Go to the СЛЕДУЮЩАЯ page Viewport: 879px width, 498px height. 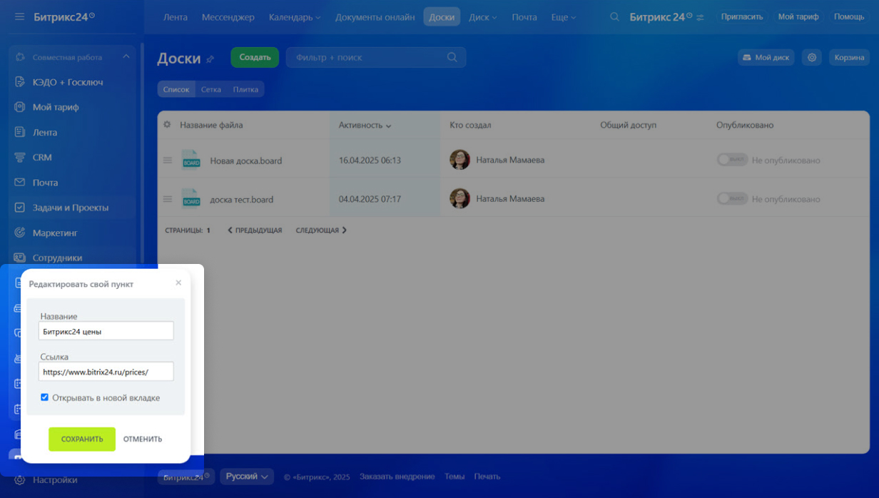(321, 230)
